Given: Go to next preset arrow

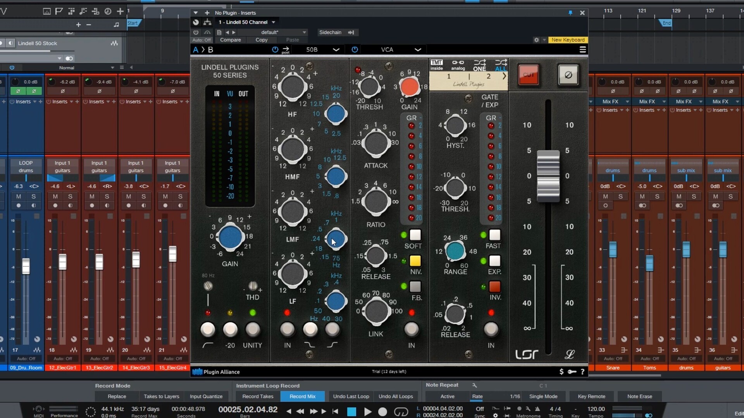Looking at the screenshot, I should (234, 32).
